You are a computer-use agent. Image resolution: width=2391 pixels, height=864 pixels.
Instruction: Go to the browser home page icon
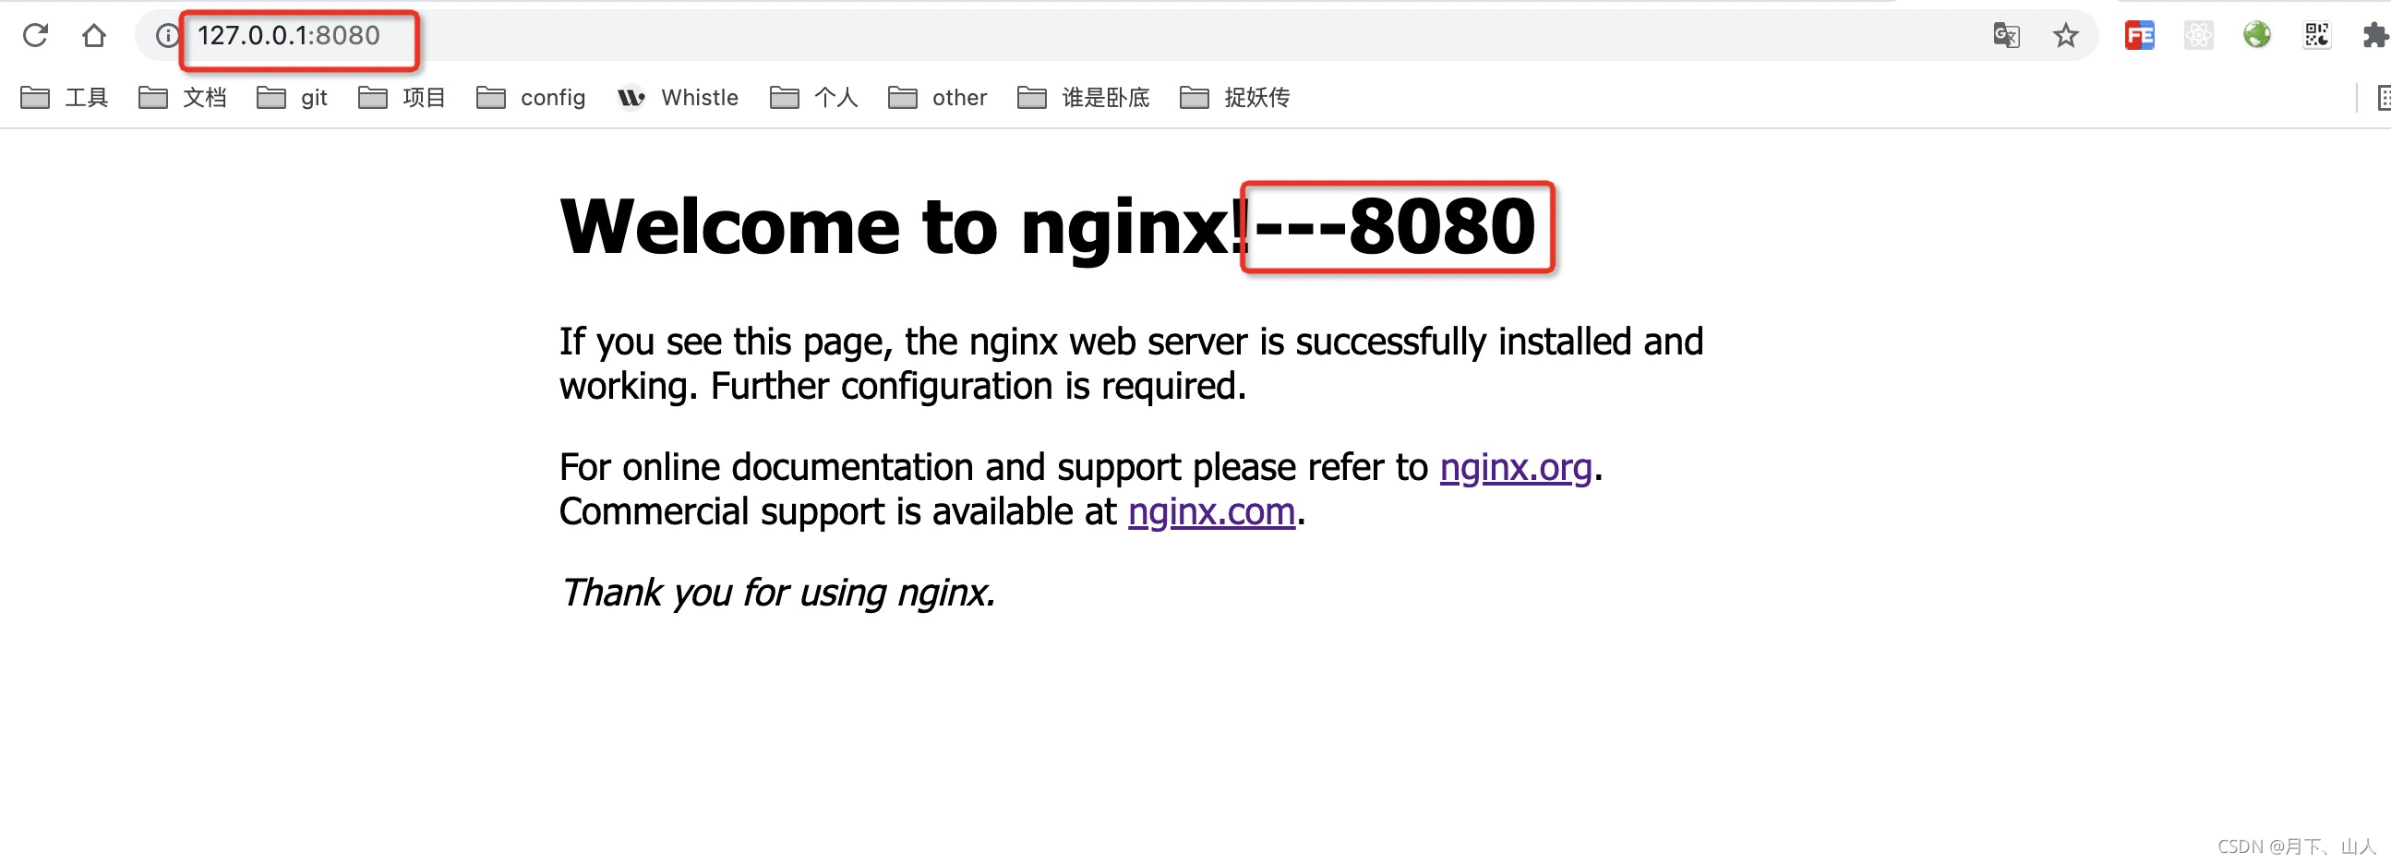coord(94,35)
